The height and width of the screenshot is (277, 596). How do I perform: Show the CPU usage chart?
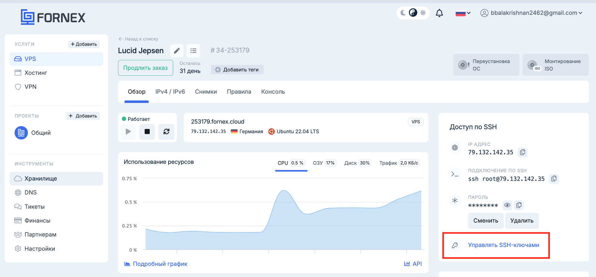pyautogui.click(x=291, y=163)
